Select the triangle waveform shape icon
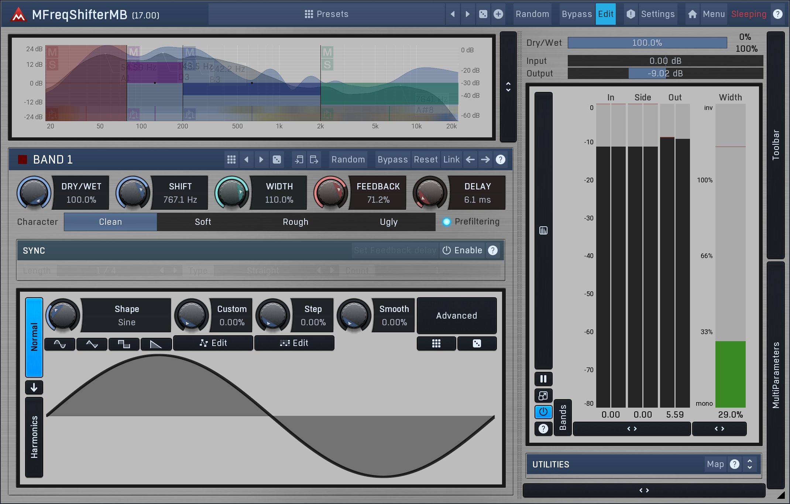This screenshot has height=504, width=790. click(x=92, y=344)
